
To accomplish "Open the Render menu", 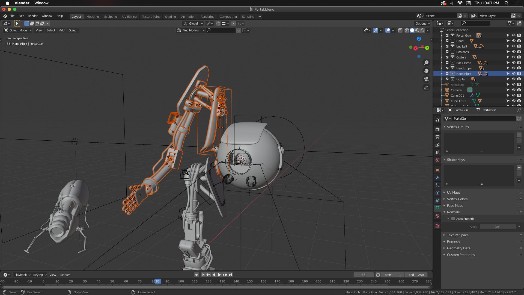I will 32,16.
